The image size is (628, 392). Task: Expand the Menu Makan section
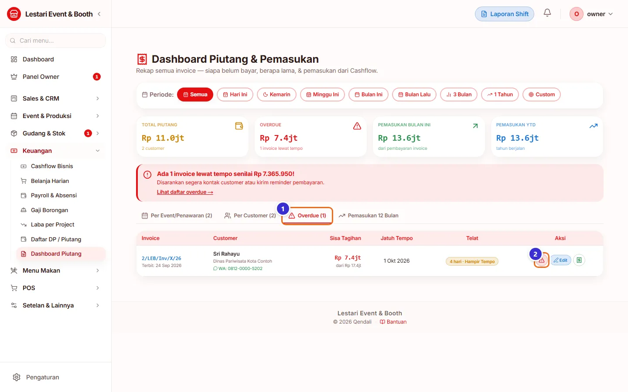click(56, 270)
